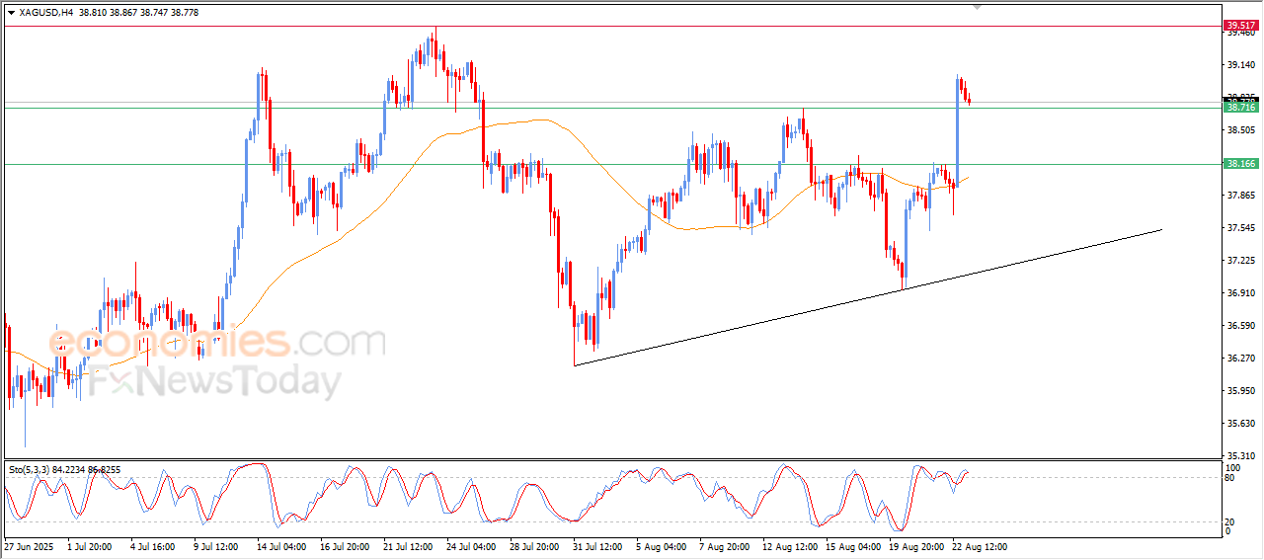Screen dimensions: 1264x560
Task: Click the 36.910 price axis label
Action: click(1240, 293)
